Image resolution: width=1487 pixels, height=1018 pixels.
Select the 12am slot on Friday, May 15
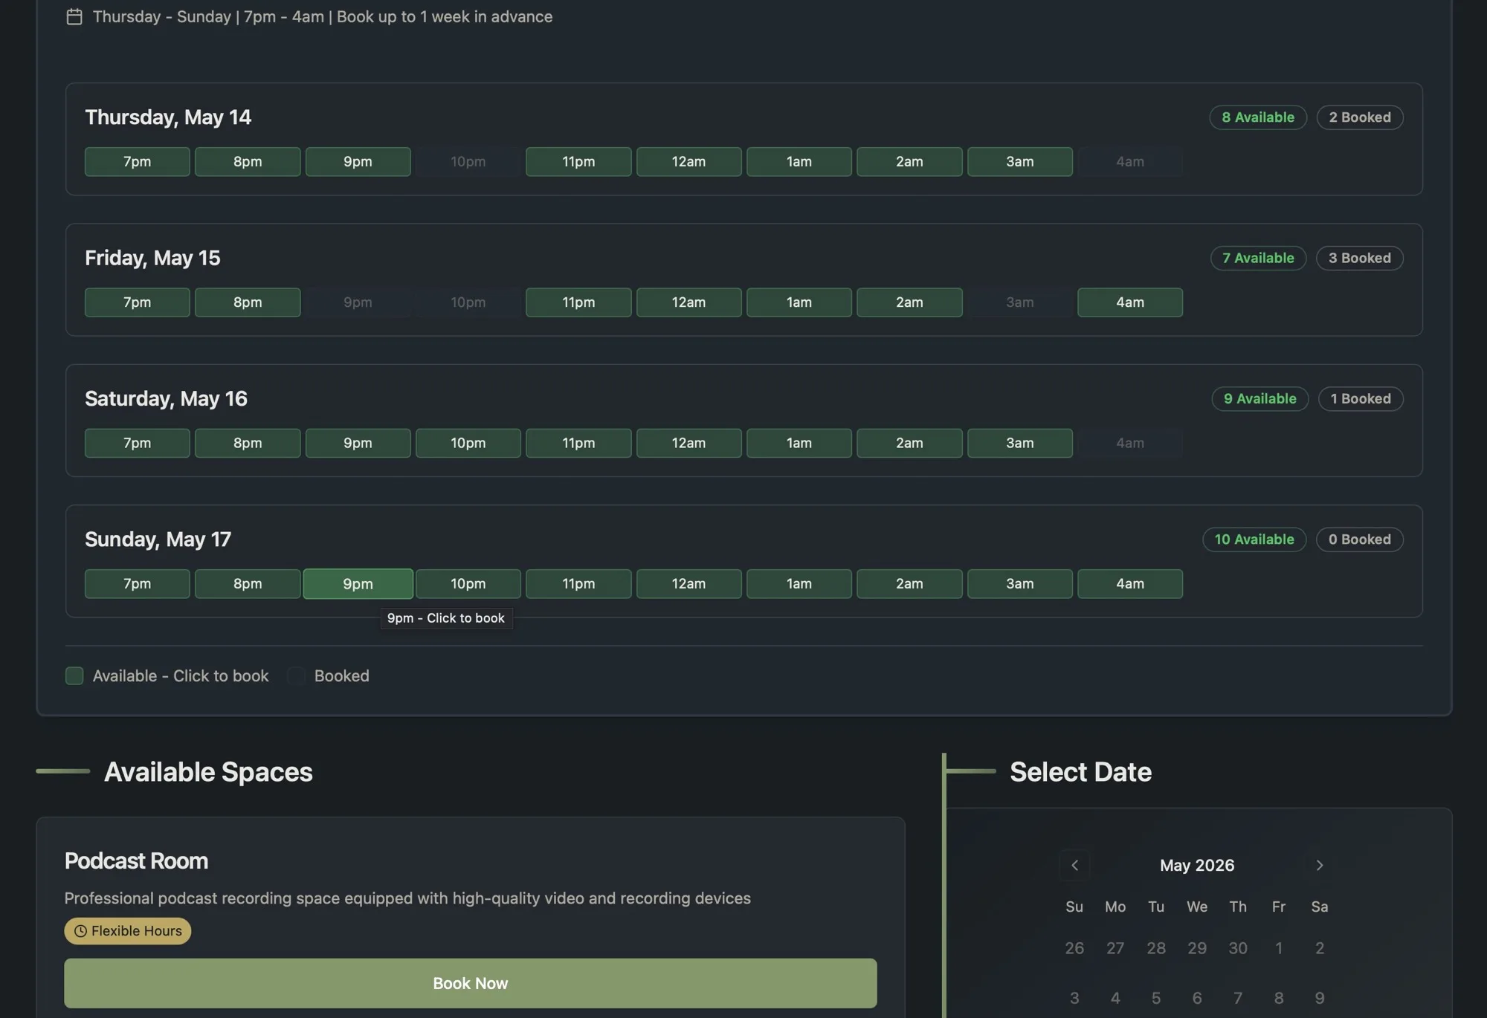point(688,302)
